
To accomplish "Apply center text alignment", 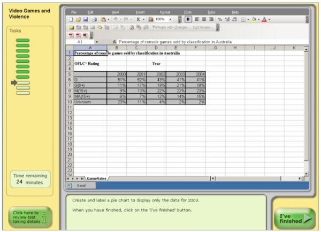I will tap(204, 19).
